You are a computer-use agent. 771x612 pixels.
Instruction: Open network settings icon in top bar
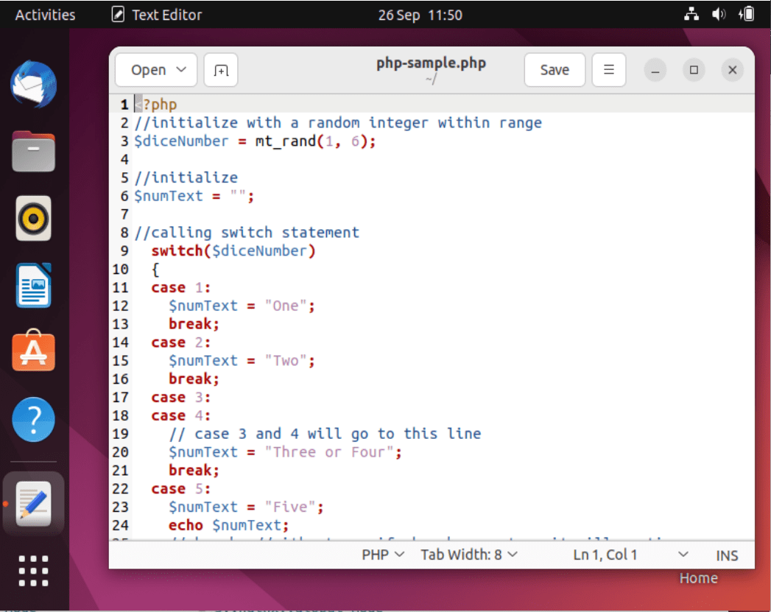pos(691,14)
